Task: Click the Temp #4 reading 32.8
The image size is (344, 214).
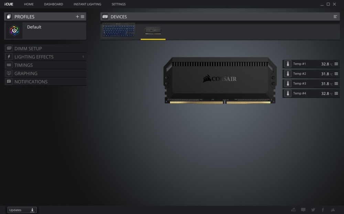Action: coord(325,94)
